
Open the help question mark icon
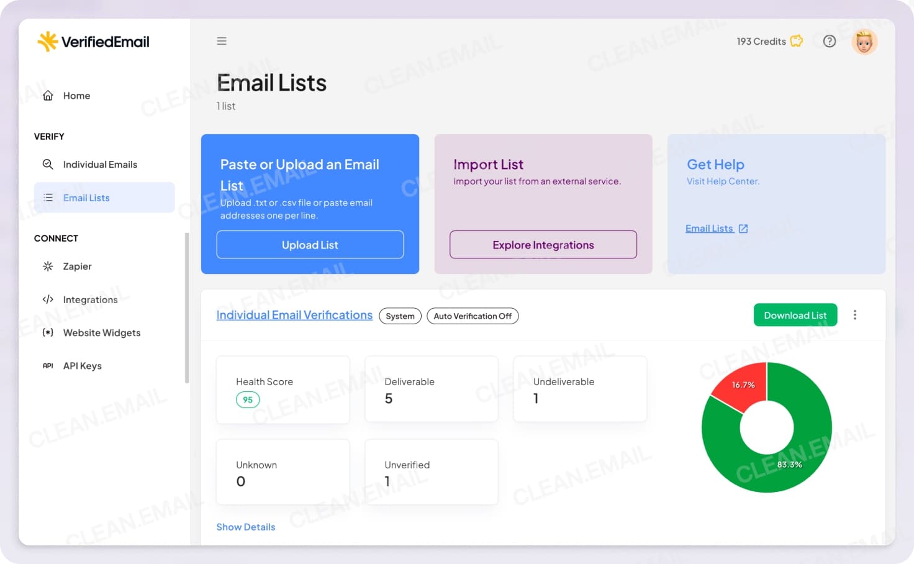[x=829, y=41]
